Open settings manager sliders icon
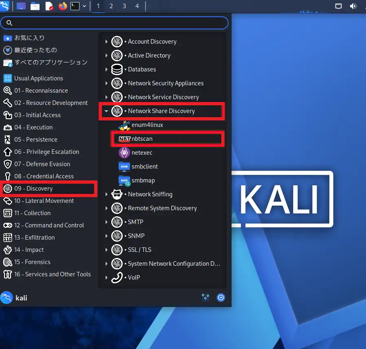The width and height of the screenshot is (366, 349). [x=205, y=298]
